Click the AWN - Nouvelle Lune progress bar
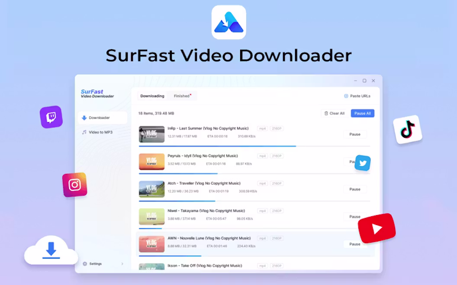The width and height of the screenshot is (457, 285). 254,256
